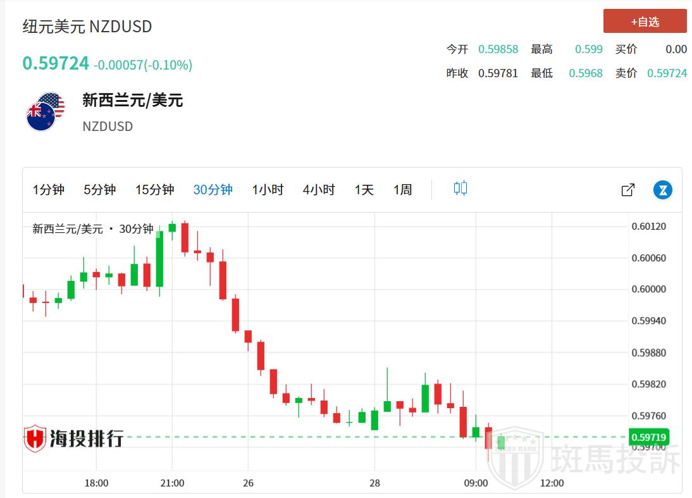Choose the 15分钟 timeframe

[154, 190]
